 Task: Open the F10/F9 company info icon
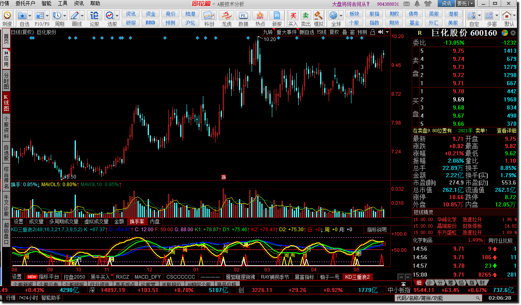40,15
